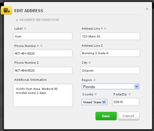The image size is (154, 131).
Task: Click the asterisk next to Label
Action: tap(25, 28)
